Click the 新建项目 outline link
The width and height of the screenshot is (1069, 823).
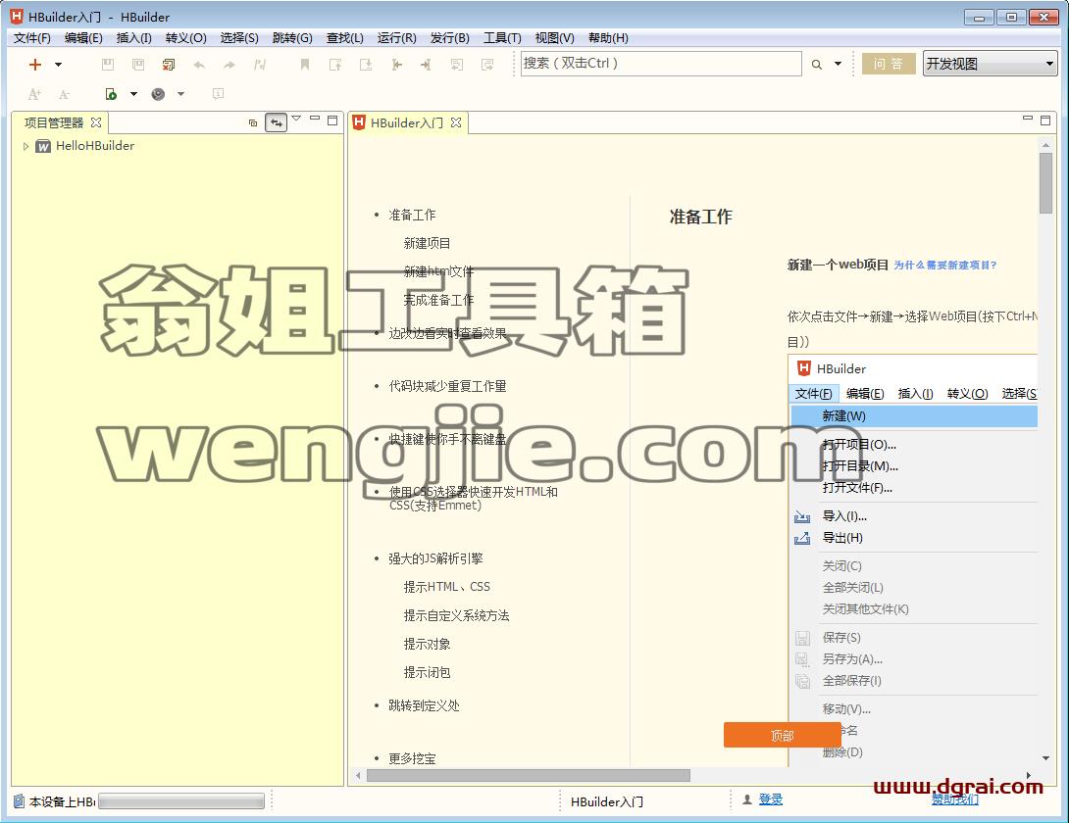(x=427, y=243)
